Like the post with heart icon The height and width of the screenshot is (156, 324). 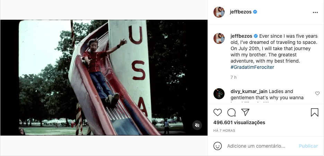click(x=217, y=112)
